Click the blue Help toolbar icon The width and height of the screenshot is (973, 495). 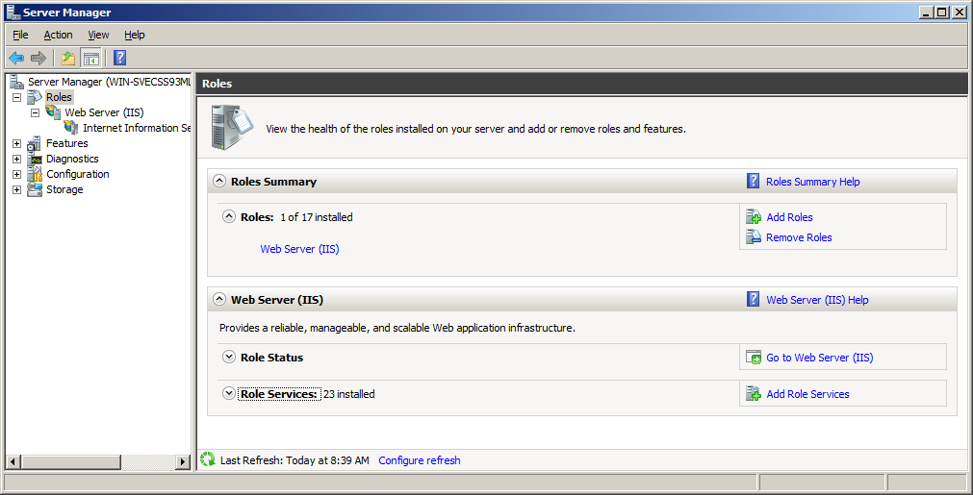[119, 59]
